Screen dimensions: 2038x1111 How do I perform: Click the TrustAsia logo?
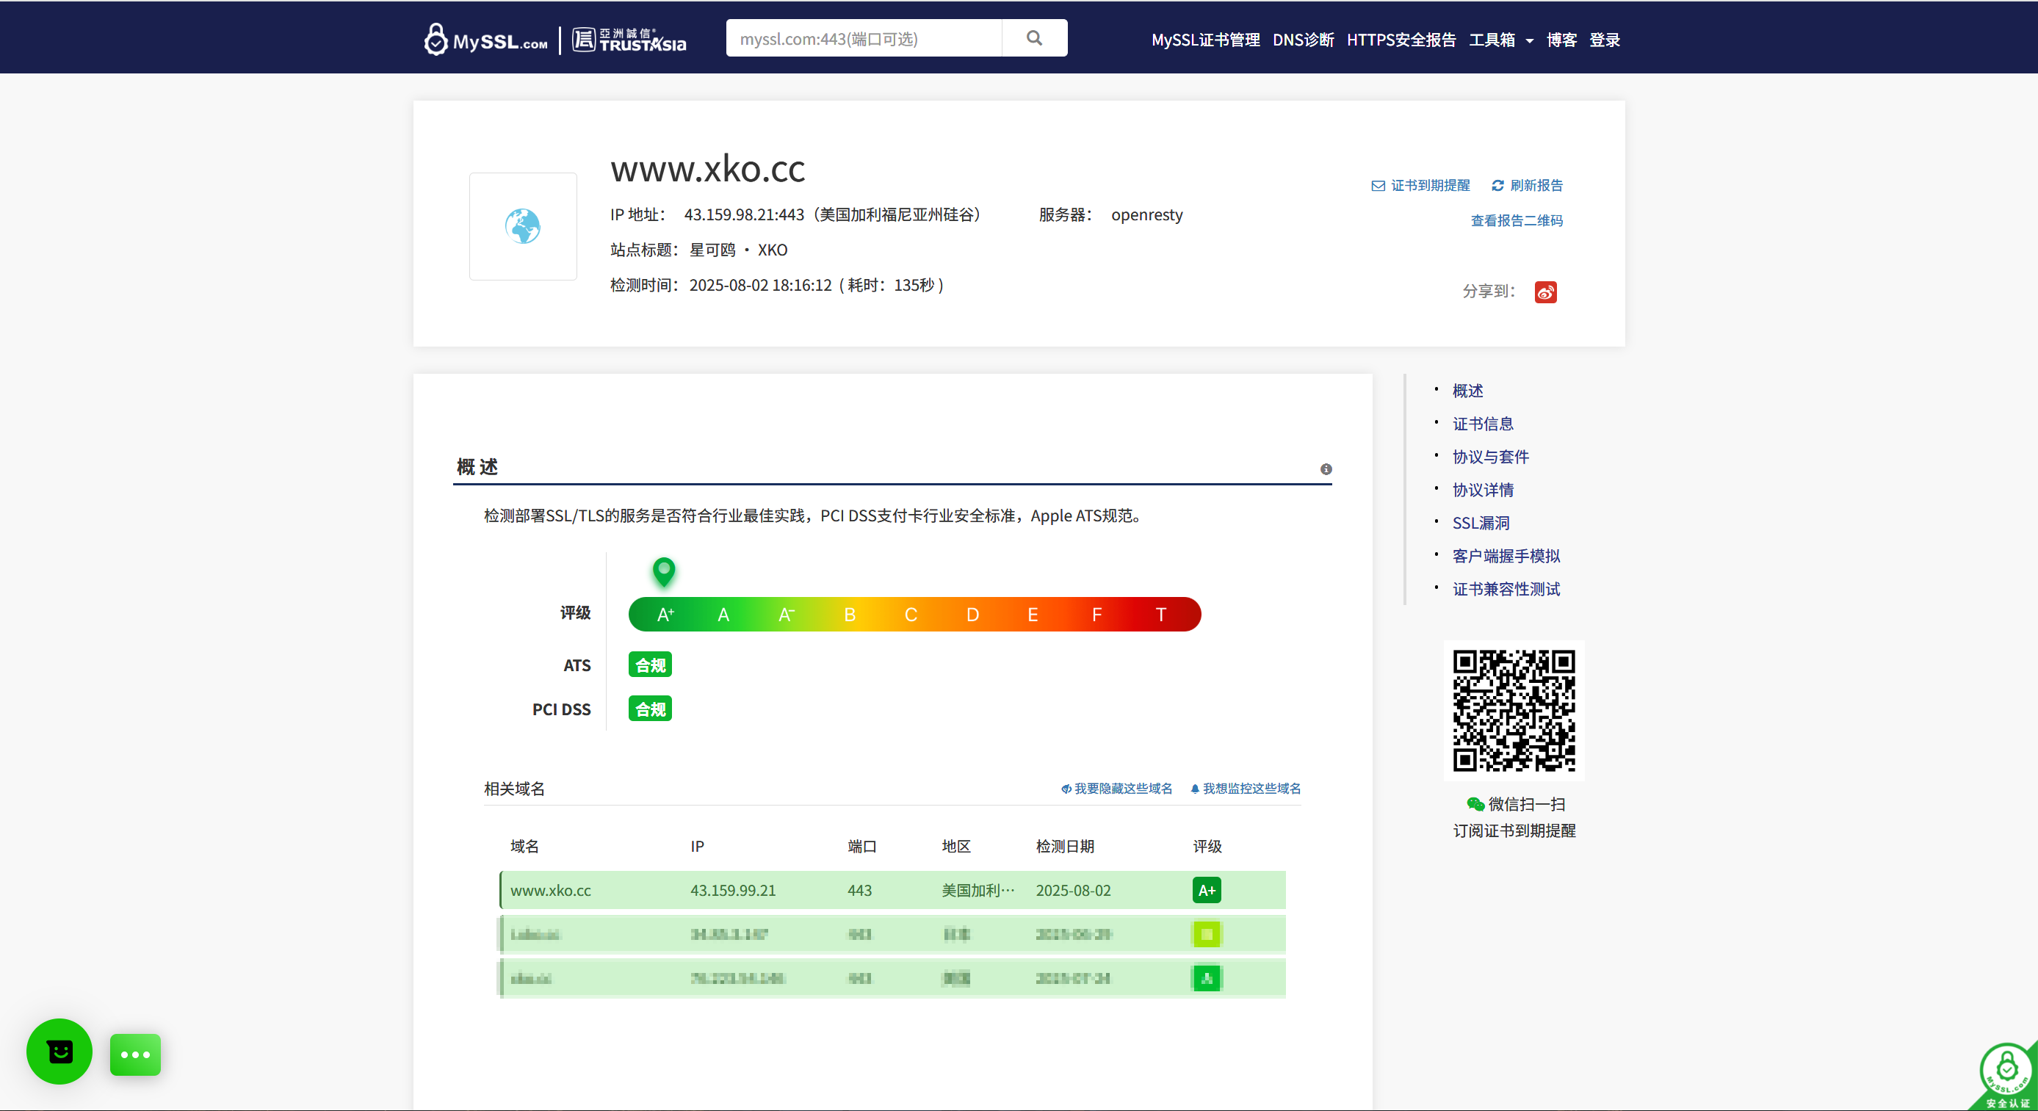[629, 40]
